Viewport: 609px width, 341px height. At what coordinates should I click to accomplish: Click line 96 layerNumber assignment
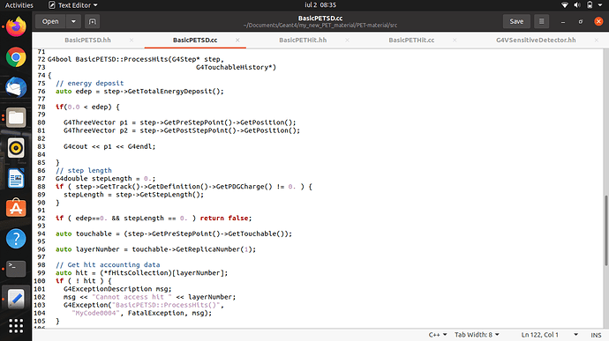pyautogui.click(x=155, y=249)
